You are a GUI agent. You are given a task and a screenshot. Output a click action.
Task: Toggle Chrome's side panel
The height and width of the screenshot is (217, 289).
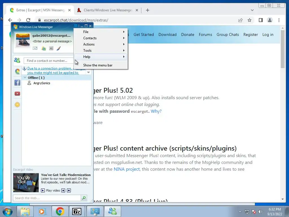260,20
